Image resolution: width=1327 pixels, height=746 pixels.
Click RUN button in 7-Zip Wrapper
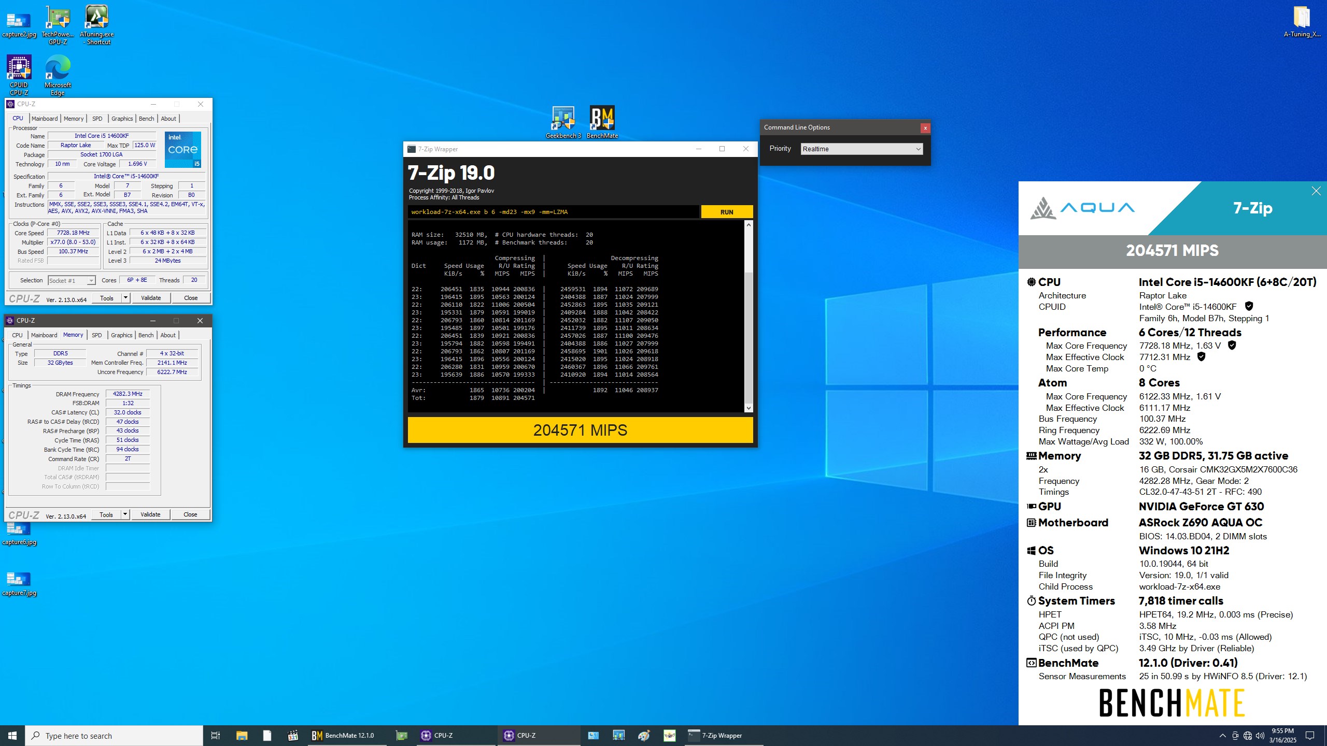click(x=727, y=212)
